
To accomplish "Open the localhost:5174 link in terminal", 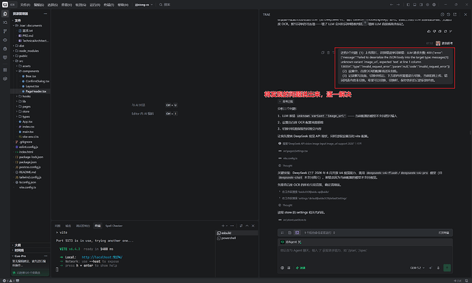I will [102, 257].
